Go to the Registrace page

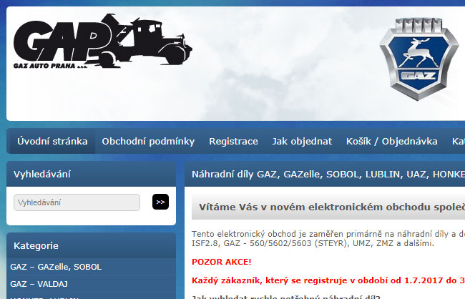coord(233,141)
